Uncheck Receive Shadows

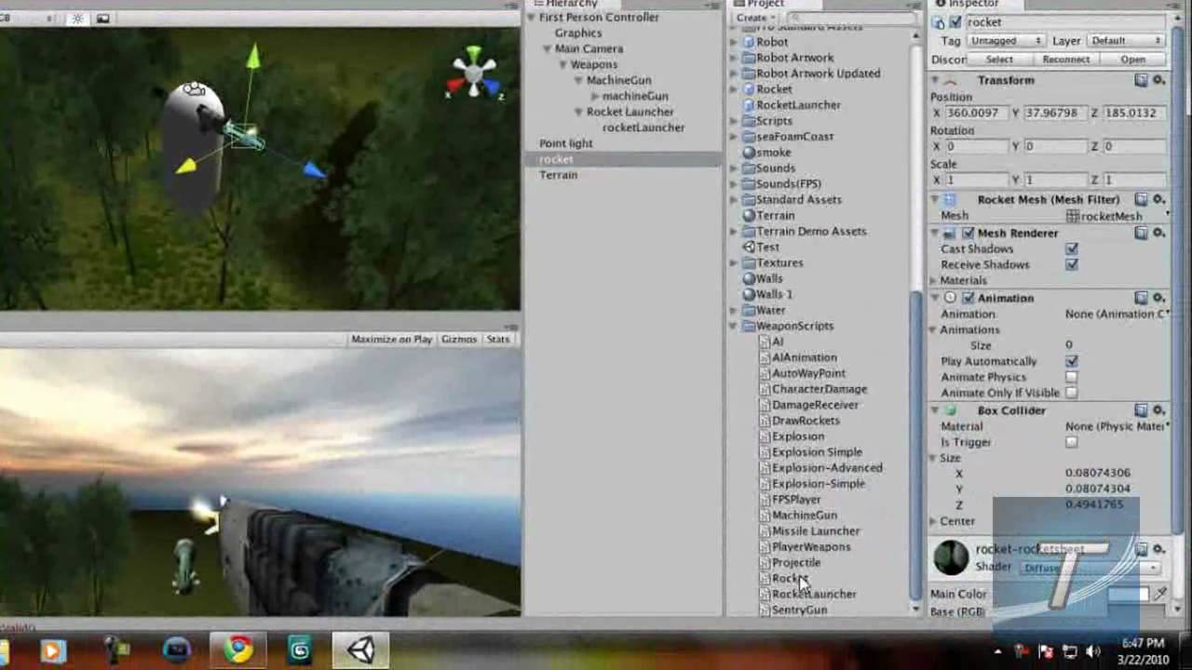tap(1071, 264)
